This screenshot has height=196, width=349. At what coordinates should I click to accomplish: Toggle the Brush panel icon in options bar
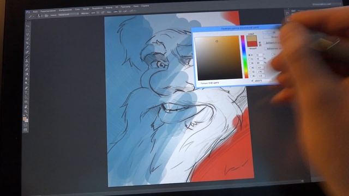46,15
